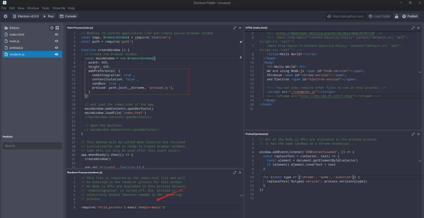Click the main.js editor scrollbar overview ruler
The height and width of the screenshot is (218, 424).
(241, 99)
